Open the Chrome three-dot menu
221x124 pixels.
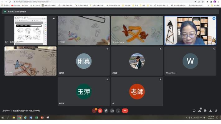pos(218,2)
